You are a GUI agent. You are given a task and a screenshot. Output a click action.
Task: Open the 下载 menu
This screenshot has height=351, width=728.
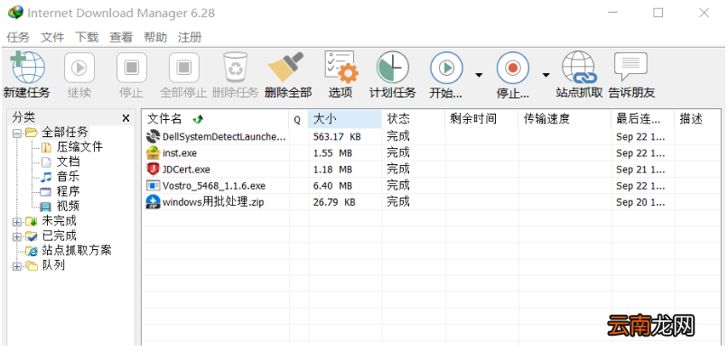click(x=87, y=37)
